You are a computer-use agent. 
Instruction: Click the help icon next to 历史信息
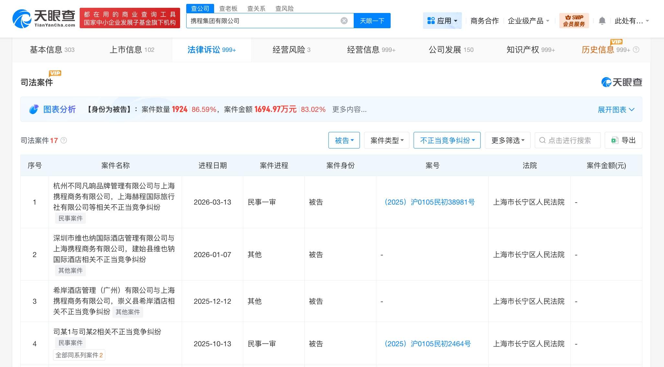(636, 50)
